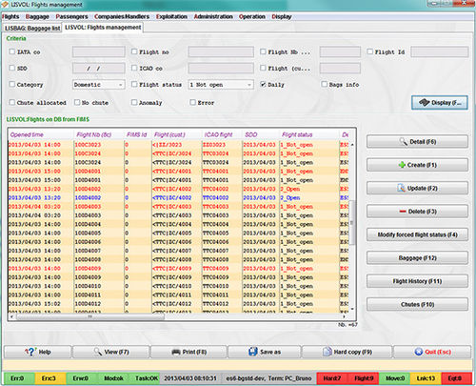Open the Display menu
The height and width of the screenshot is (386, 476).
pos(282,16)
